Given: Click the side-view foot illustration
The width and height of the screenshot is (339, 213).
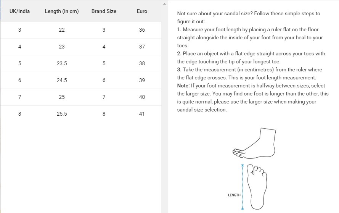Looking at the screenshot, I should coord(254,144).
